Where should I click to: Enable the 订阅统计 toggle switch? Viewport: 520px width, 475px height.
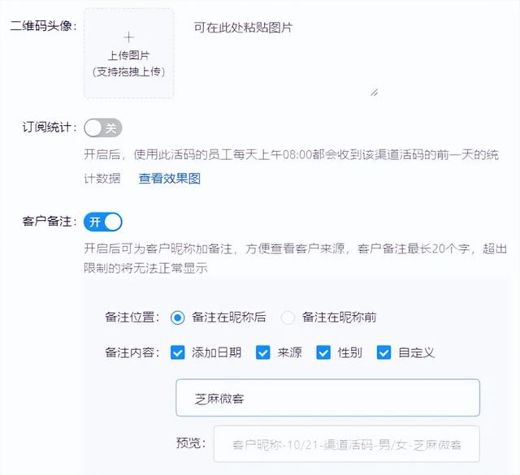(x=102, y=127)
